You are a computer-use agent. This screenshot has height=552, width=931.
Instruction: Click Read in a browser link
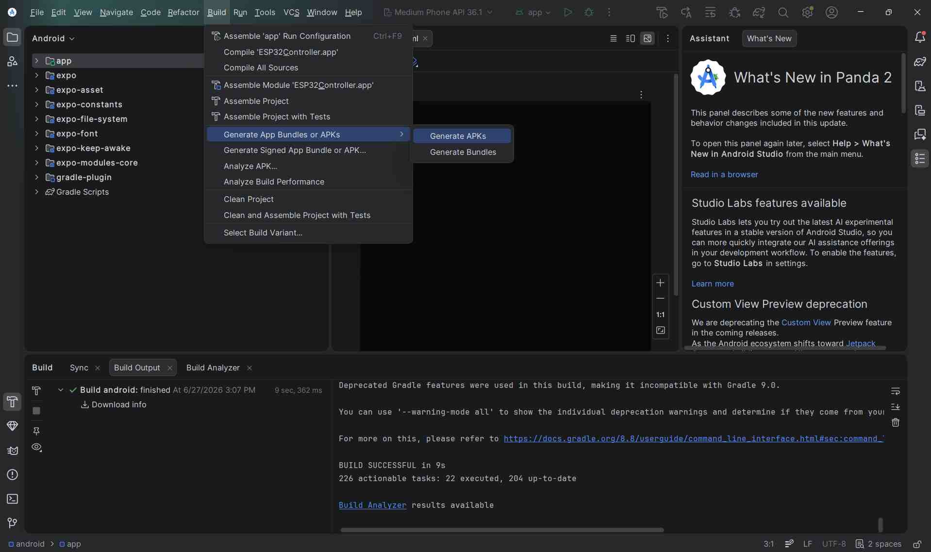tap(724, 174)
